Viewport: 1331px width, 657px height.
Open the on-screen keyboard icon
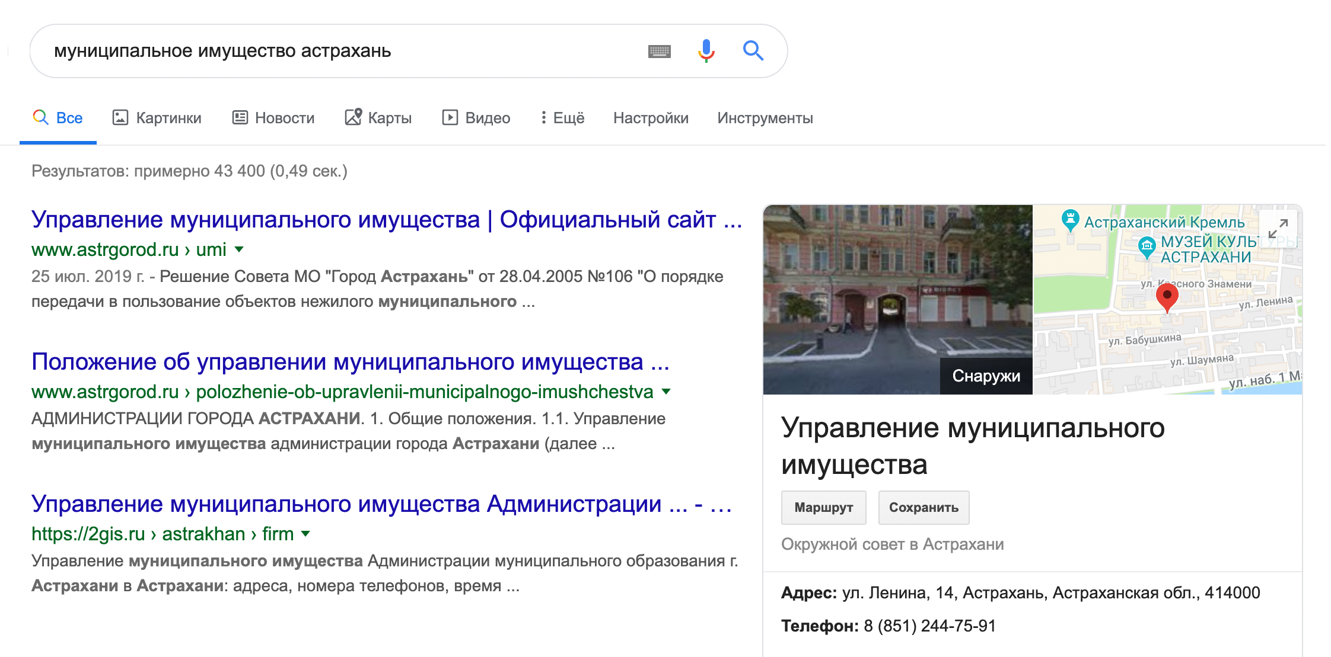[660, 52]
